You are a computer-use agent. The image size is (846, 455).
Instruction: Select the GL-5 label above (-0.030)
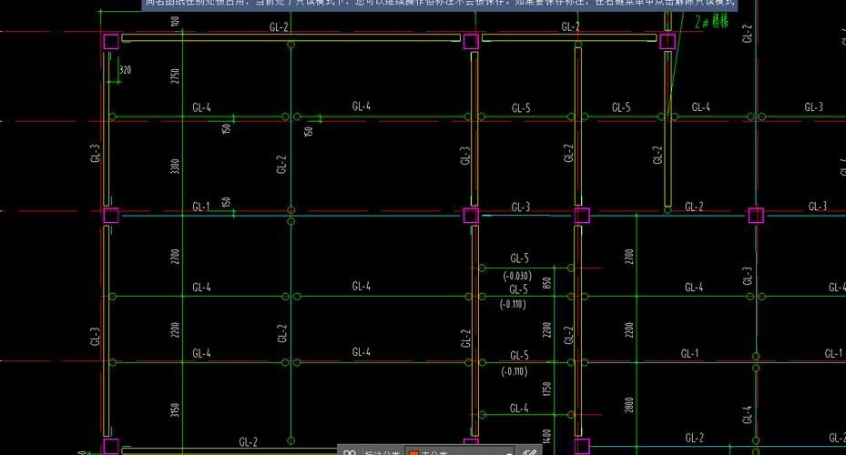(519, 258)
